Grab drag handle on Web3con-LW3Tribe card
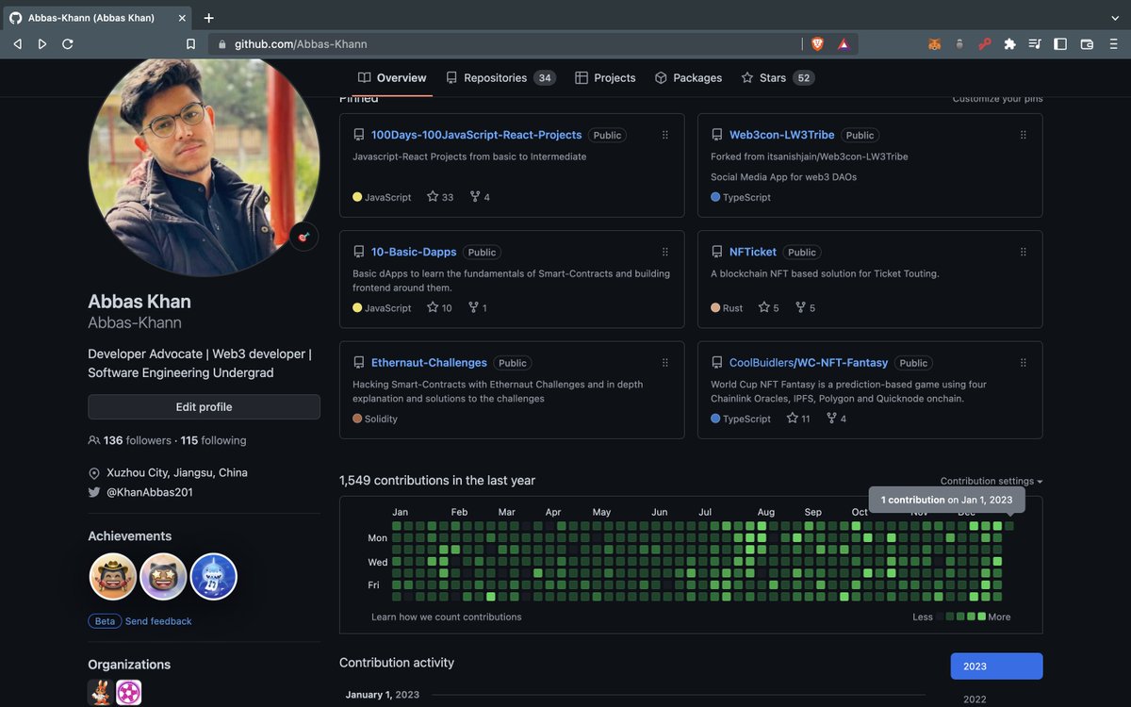Viewport: 1131px width, 707px height. pyautogui.click(x=1023, y=135)
